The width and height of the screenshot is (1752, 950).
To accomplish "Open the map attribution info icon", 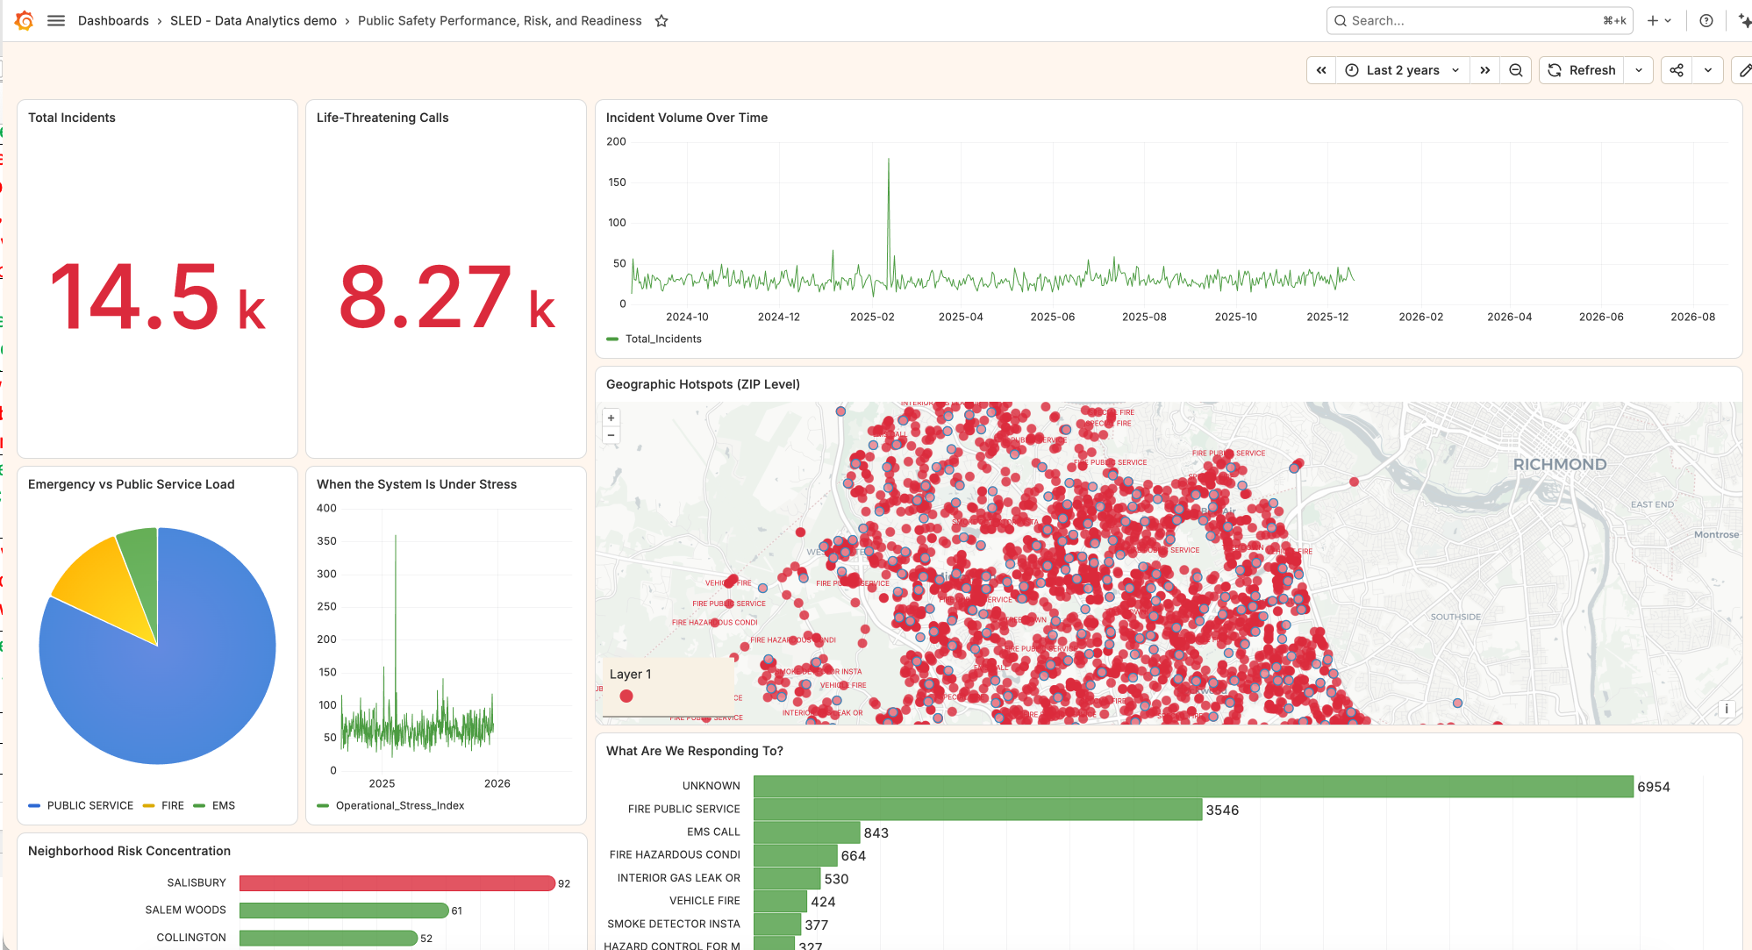I will (1727, 709).
